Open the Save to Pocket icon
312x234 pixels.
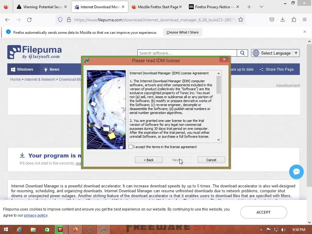click(x=271, y=19)
